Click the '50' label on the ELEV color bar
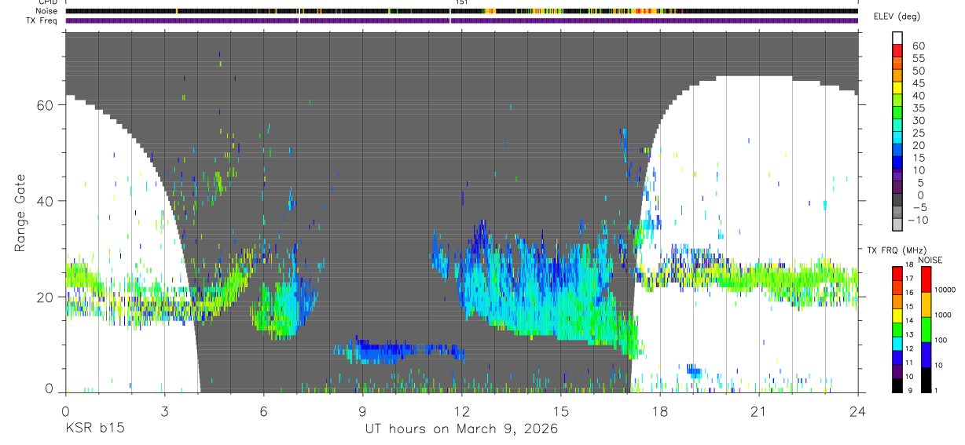The height and width of the screenshot is (445, 965). click(x=918, y=71)
